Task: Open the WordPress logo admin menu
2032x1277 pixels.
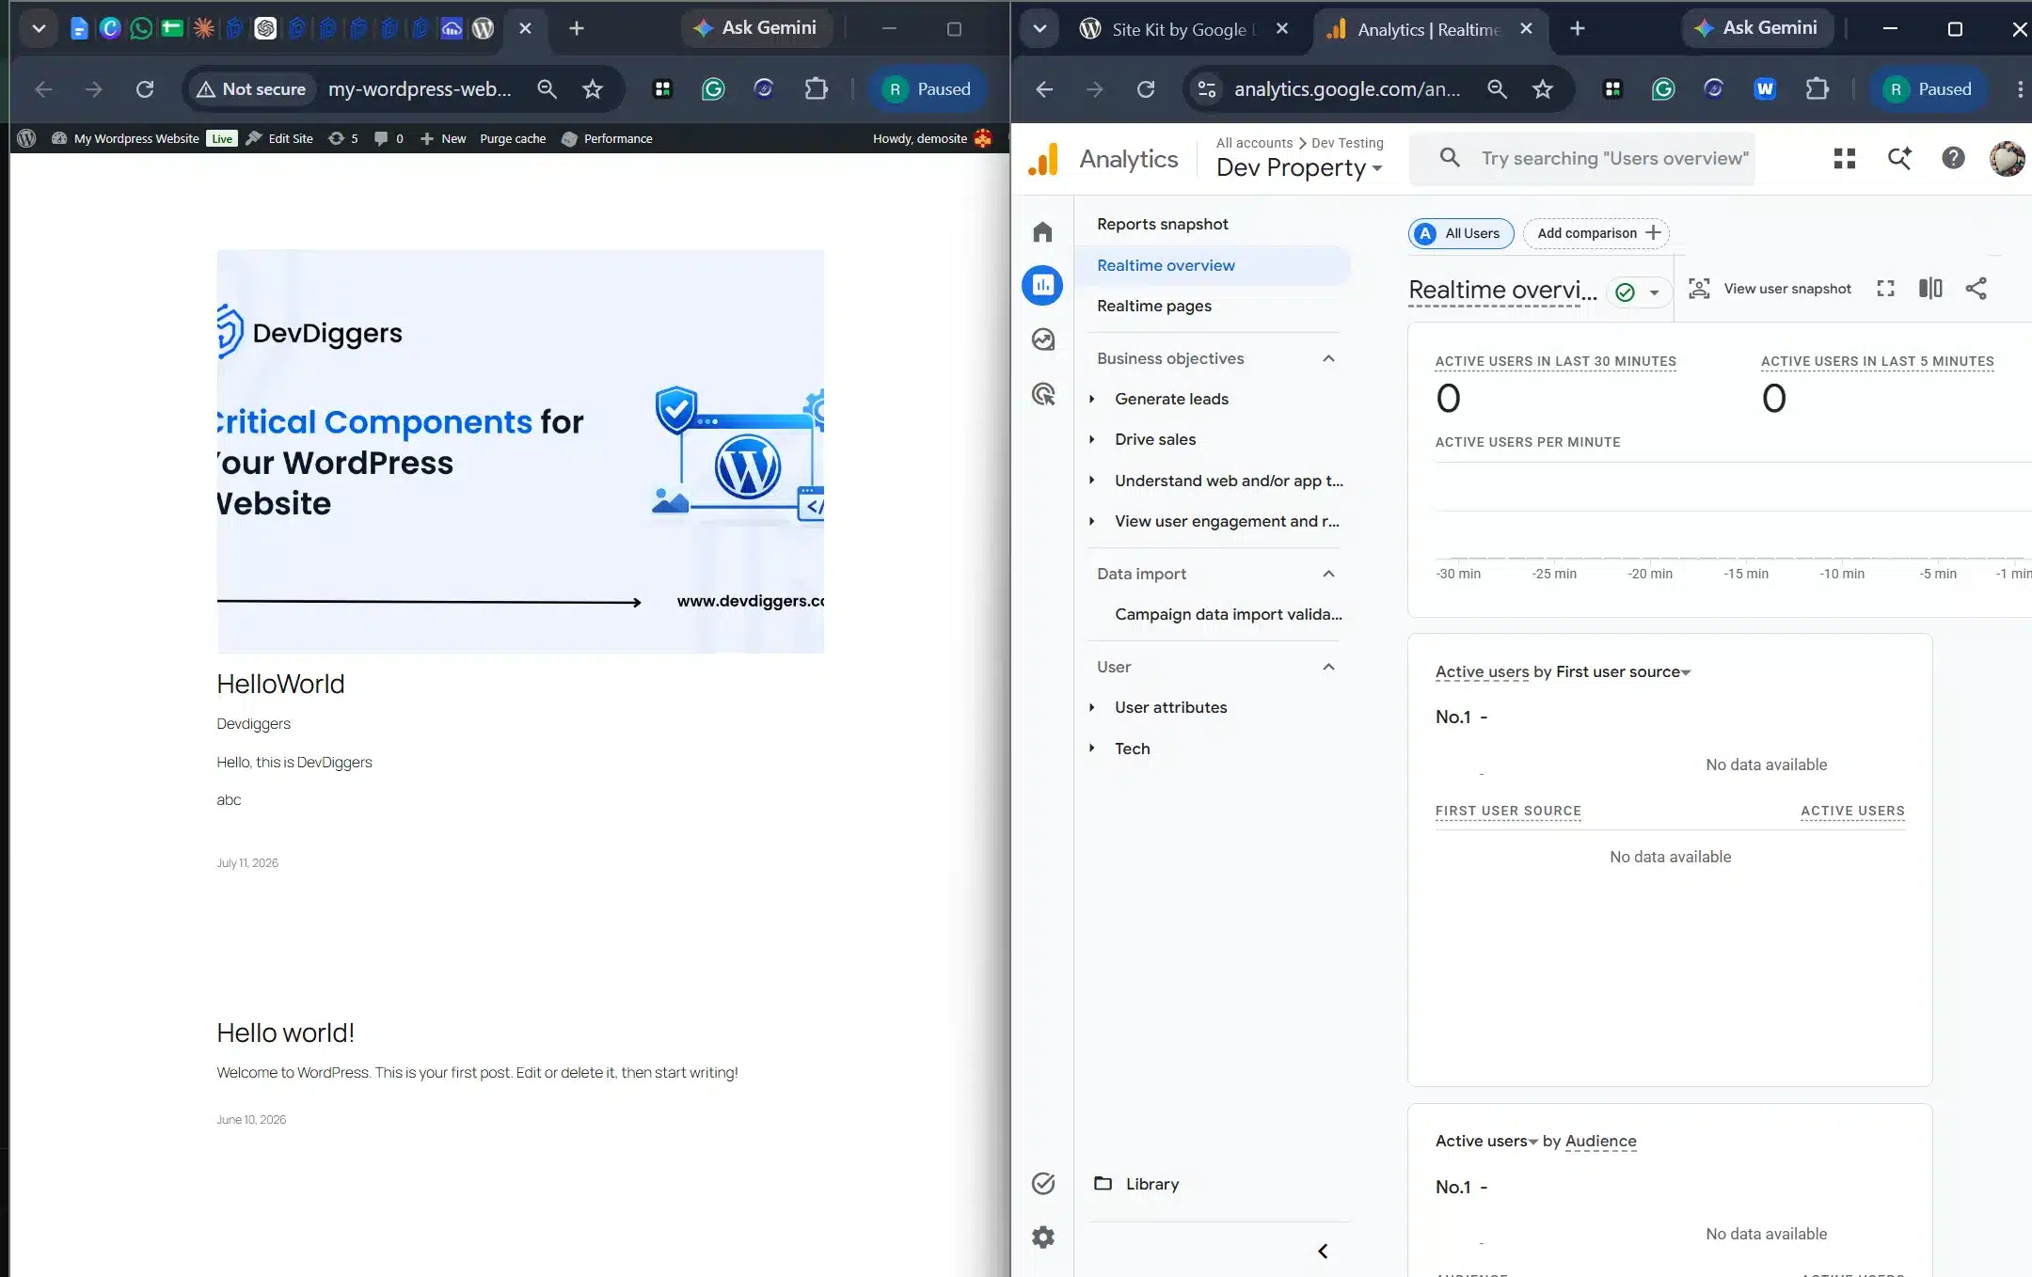Action: 26,138
